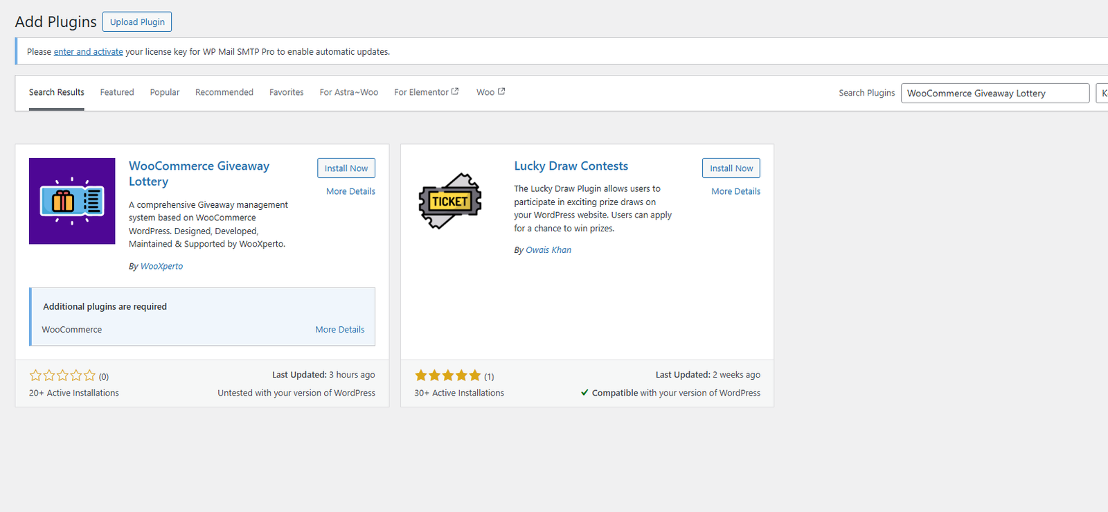Open For Elementor external link tab
Screen dimensions: 1108x512
coord(426,92)
